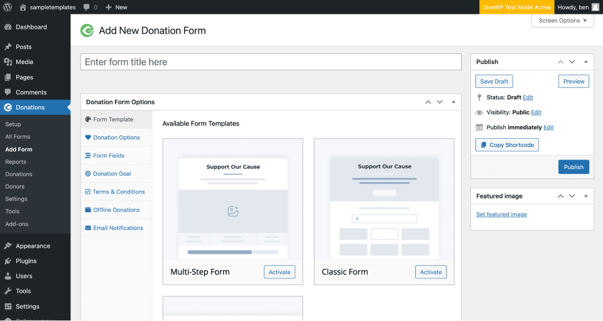Click the Dashboard gauge icon
The width and height of the screenshot is (603, 321).
pyautogui.click(x=8, y=27)
